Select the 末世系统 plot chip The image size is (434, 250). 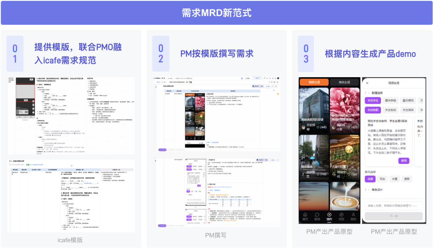390,110
